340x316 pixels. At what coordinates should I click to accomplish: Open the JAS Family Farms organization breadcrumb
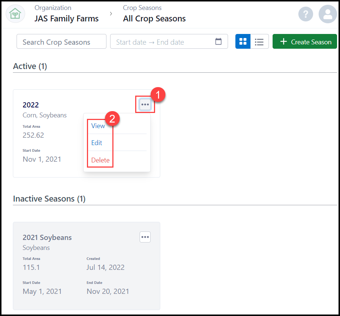pos(66,18)
